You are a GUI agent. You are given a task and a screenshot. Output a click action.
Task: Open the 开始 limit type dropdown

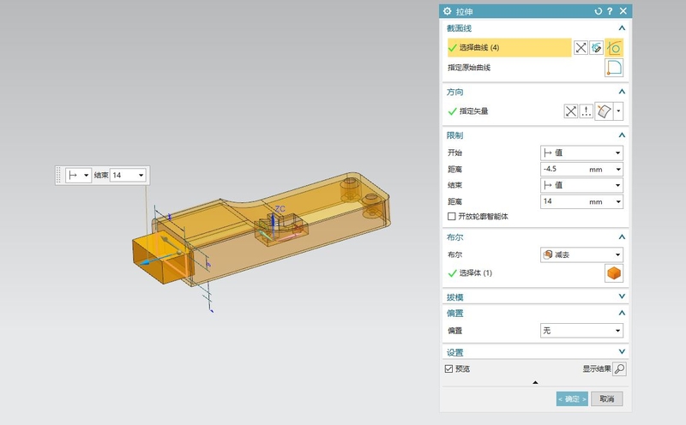(581, 153)
